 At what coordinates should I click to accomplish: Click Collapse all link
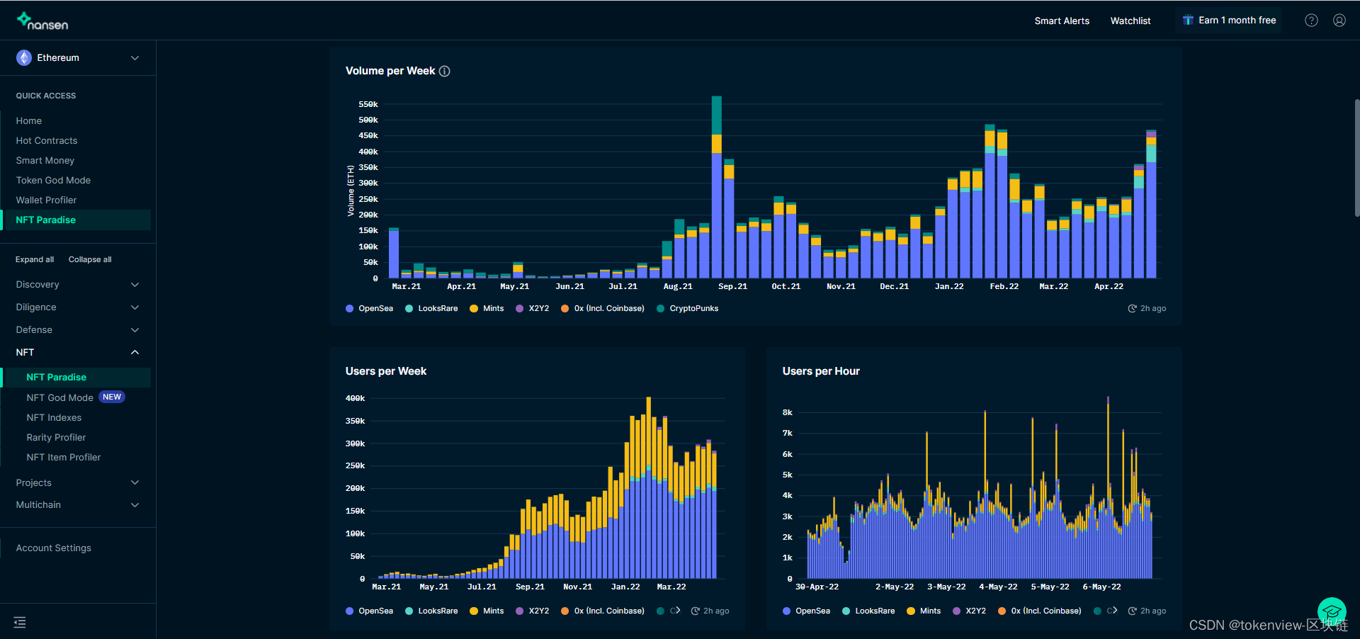coord(90,260)
